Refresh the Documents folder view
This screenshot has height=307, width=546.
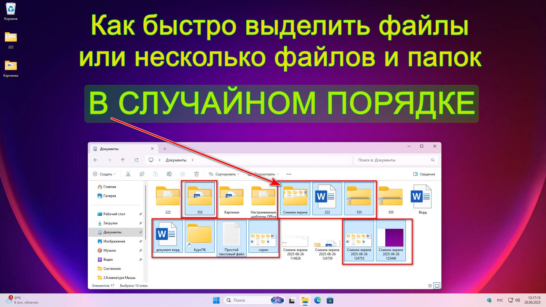point(136,160)
